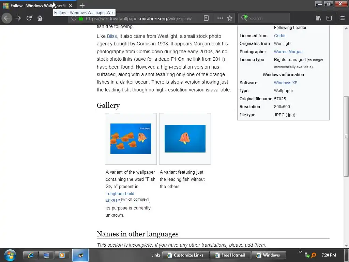This screenshot has width=349, height=262.
Task: Bookmark this page with the star
Action: [230, 18]
